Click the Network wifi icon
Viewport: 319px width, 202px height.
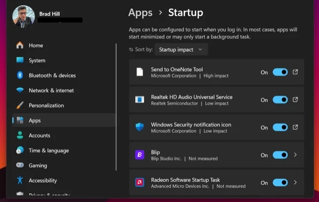click(x=20, y=90)
